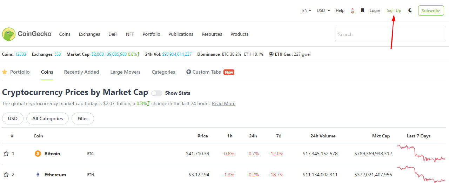The height and width of the screenshot is (183, 449).
Task: Click the Ethereum coin logo
Action: click(x=38, y=175)
